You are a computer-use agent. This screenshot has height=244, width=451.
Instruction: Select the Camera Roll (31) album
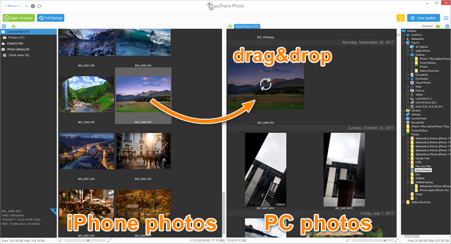point(28,32)
